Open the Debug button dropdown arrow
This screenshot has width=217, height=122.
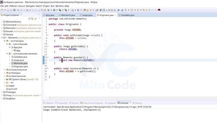coord(51,10)
